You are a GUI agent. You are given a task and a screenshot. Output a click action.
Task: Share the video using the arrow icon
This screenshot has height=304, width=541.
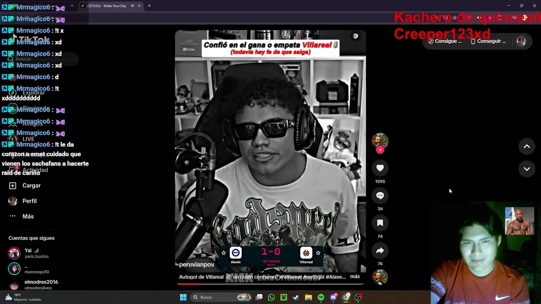(380, 250)
